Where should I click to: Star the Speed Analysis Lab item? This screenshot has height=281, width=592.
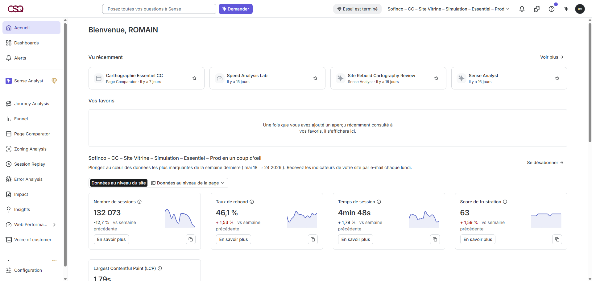[x=315, y=78]
